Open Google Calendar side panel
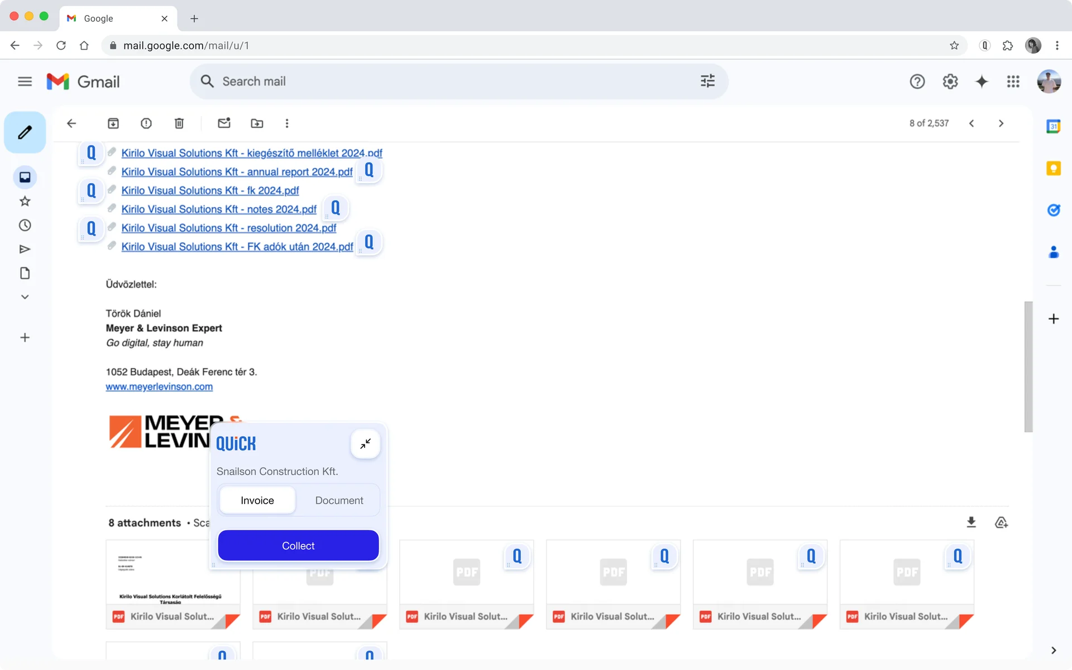Screen dimensions: 1072x670 pyautogui.click(x=1054, y=127)
